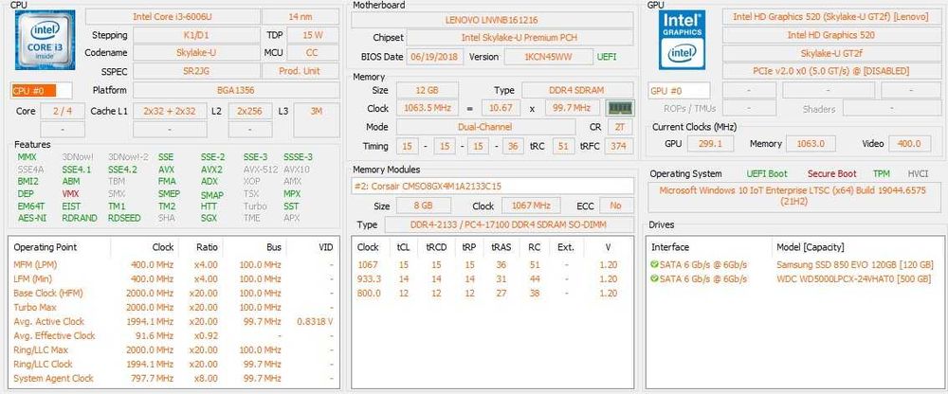Click the 0.8318 V VID value

(315, 321)
